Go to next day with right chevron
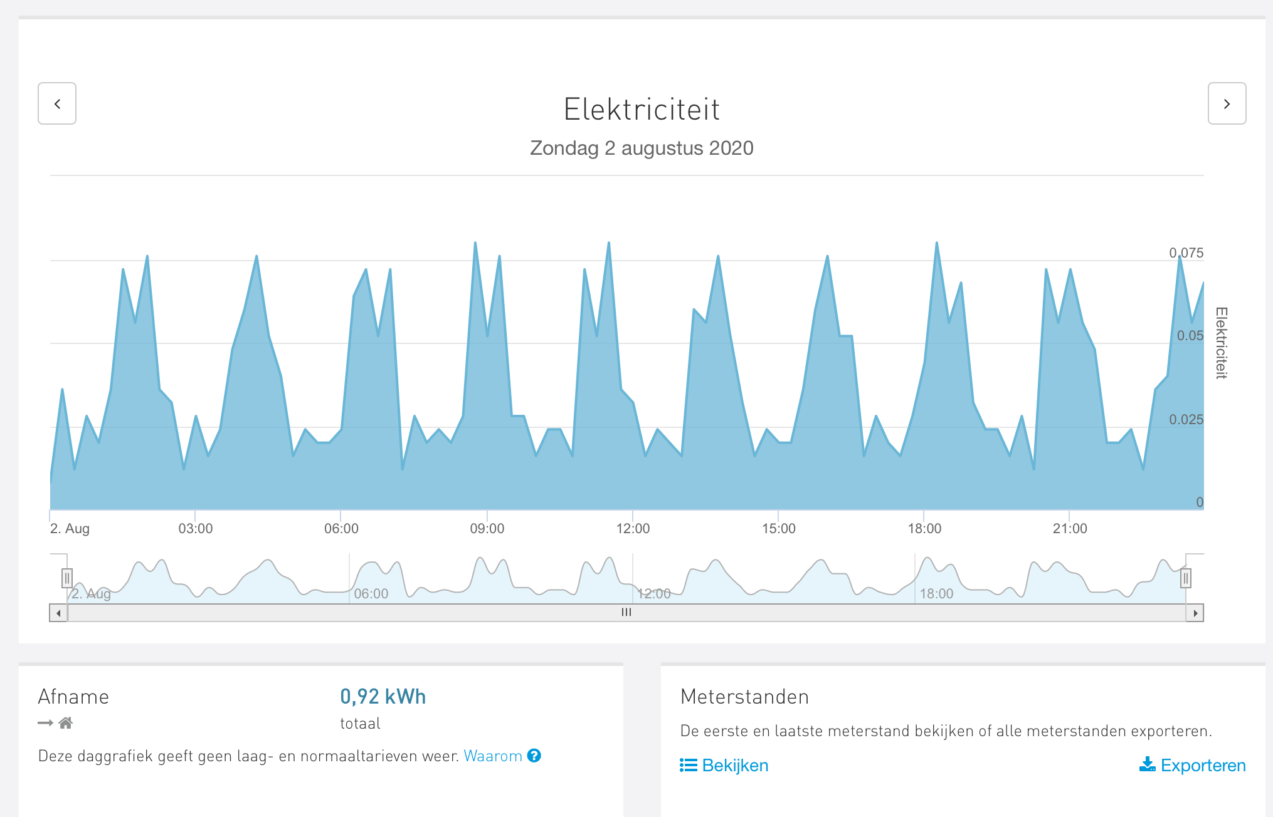 pos(1227,103)
